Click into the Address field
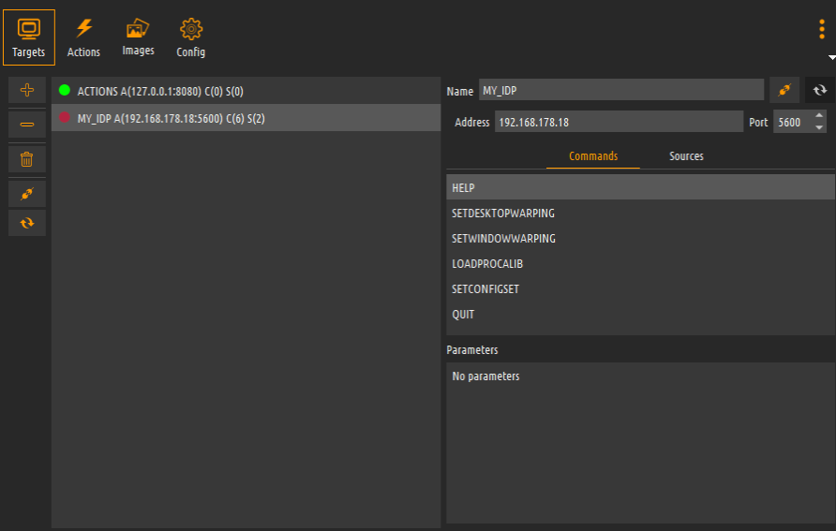 619,122
